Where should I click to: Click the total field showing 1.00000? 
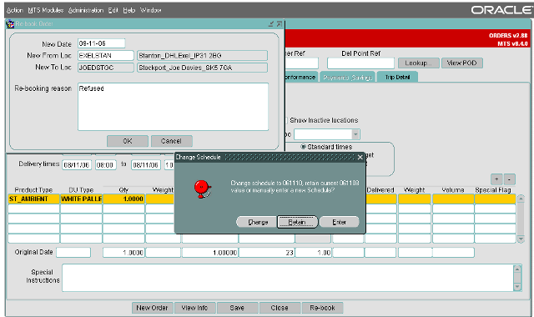[x=210, y=252]
